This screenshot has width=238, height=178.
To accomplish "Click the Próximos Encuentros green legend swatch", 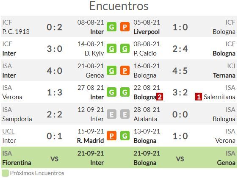I will click(x=5, y=173).
